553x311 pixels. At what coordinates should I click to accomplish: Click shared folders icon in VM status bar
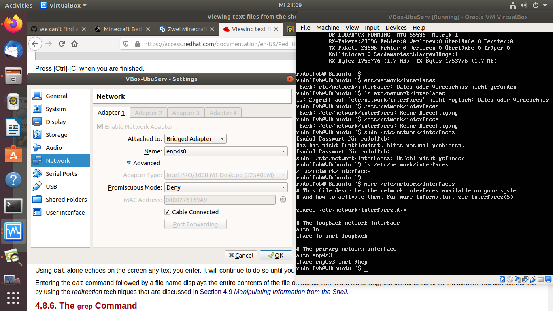tap(541, 279)
